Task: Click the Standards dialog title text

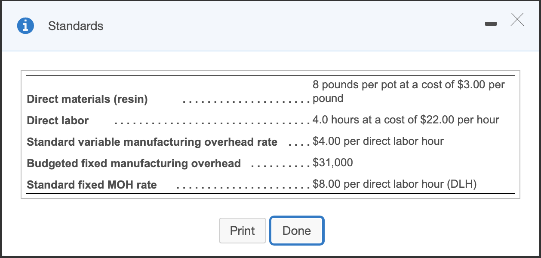Action: [x=76, y=26]
